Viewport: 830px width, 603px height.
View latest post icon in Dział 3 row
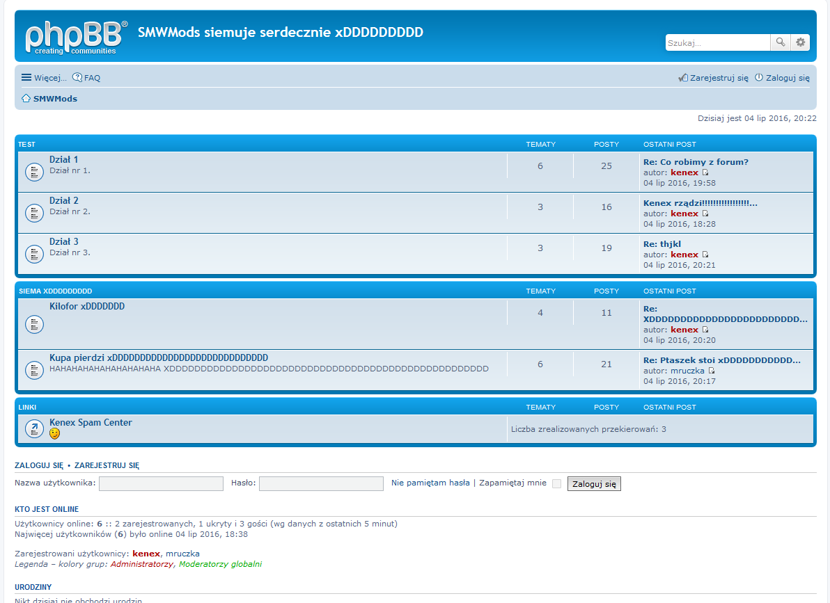(x=705, y=255)
